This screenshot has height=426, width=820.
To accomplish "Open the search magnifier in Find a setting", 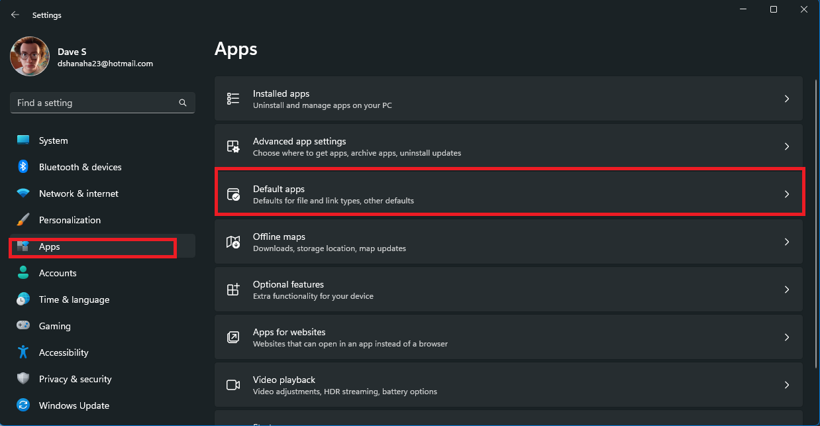I will pyautogui.click(x=182, y=103).
